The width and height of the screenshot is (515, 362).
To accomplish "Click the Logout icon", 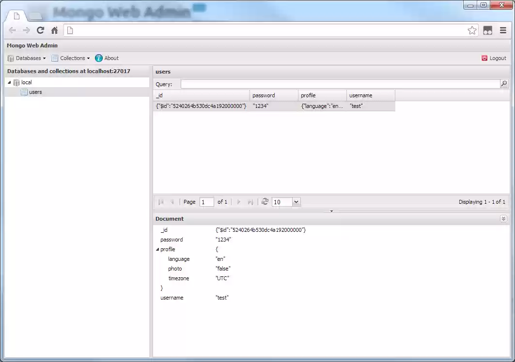I will pos(484,58).
